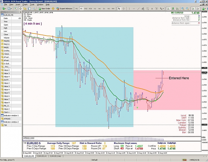Image resolution: width=208 pixels, height=162 pixels.
Task: Switch to candlestick chart display
Action: [173, 9]
